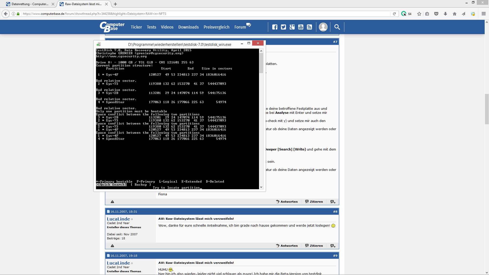489x275 pixels.
Task: Open the RSS feed icon
Action: (309, 27)
